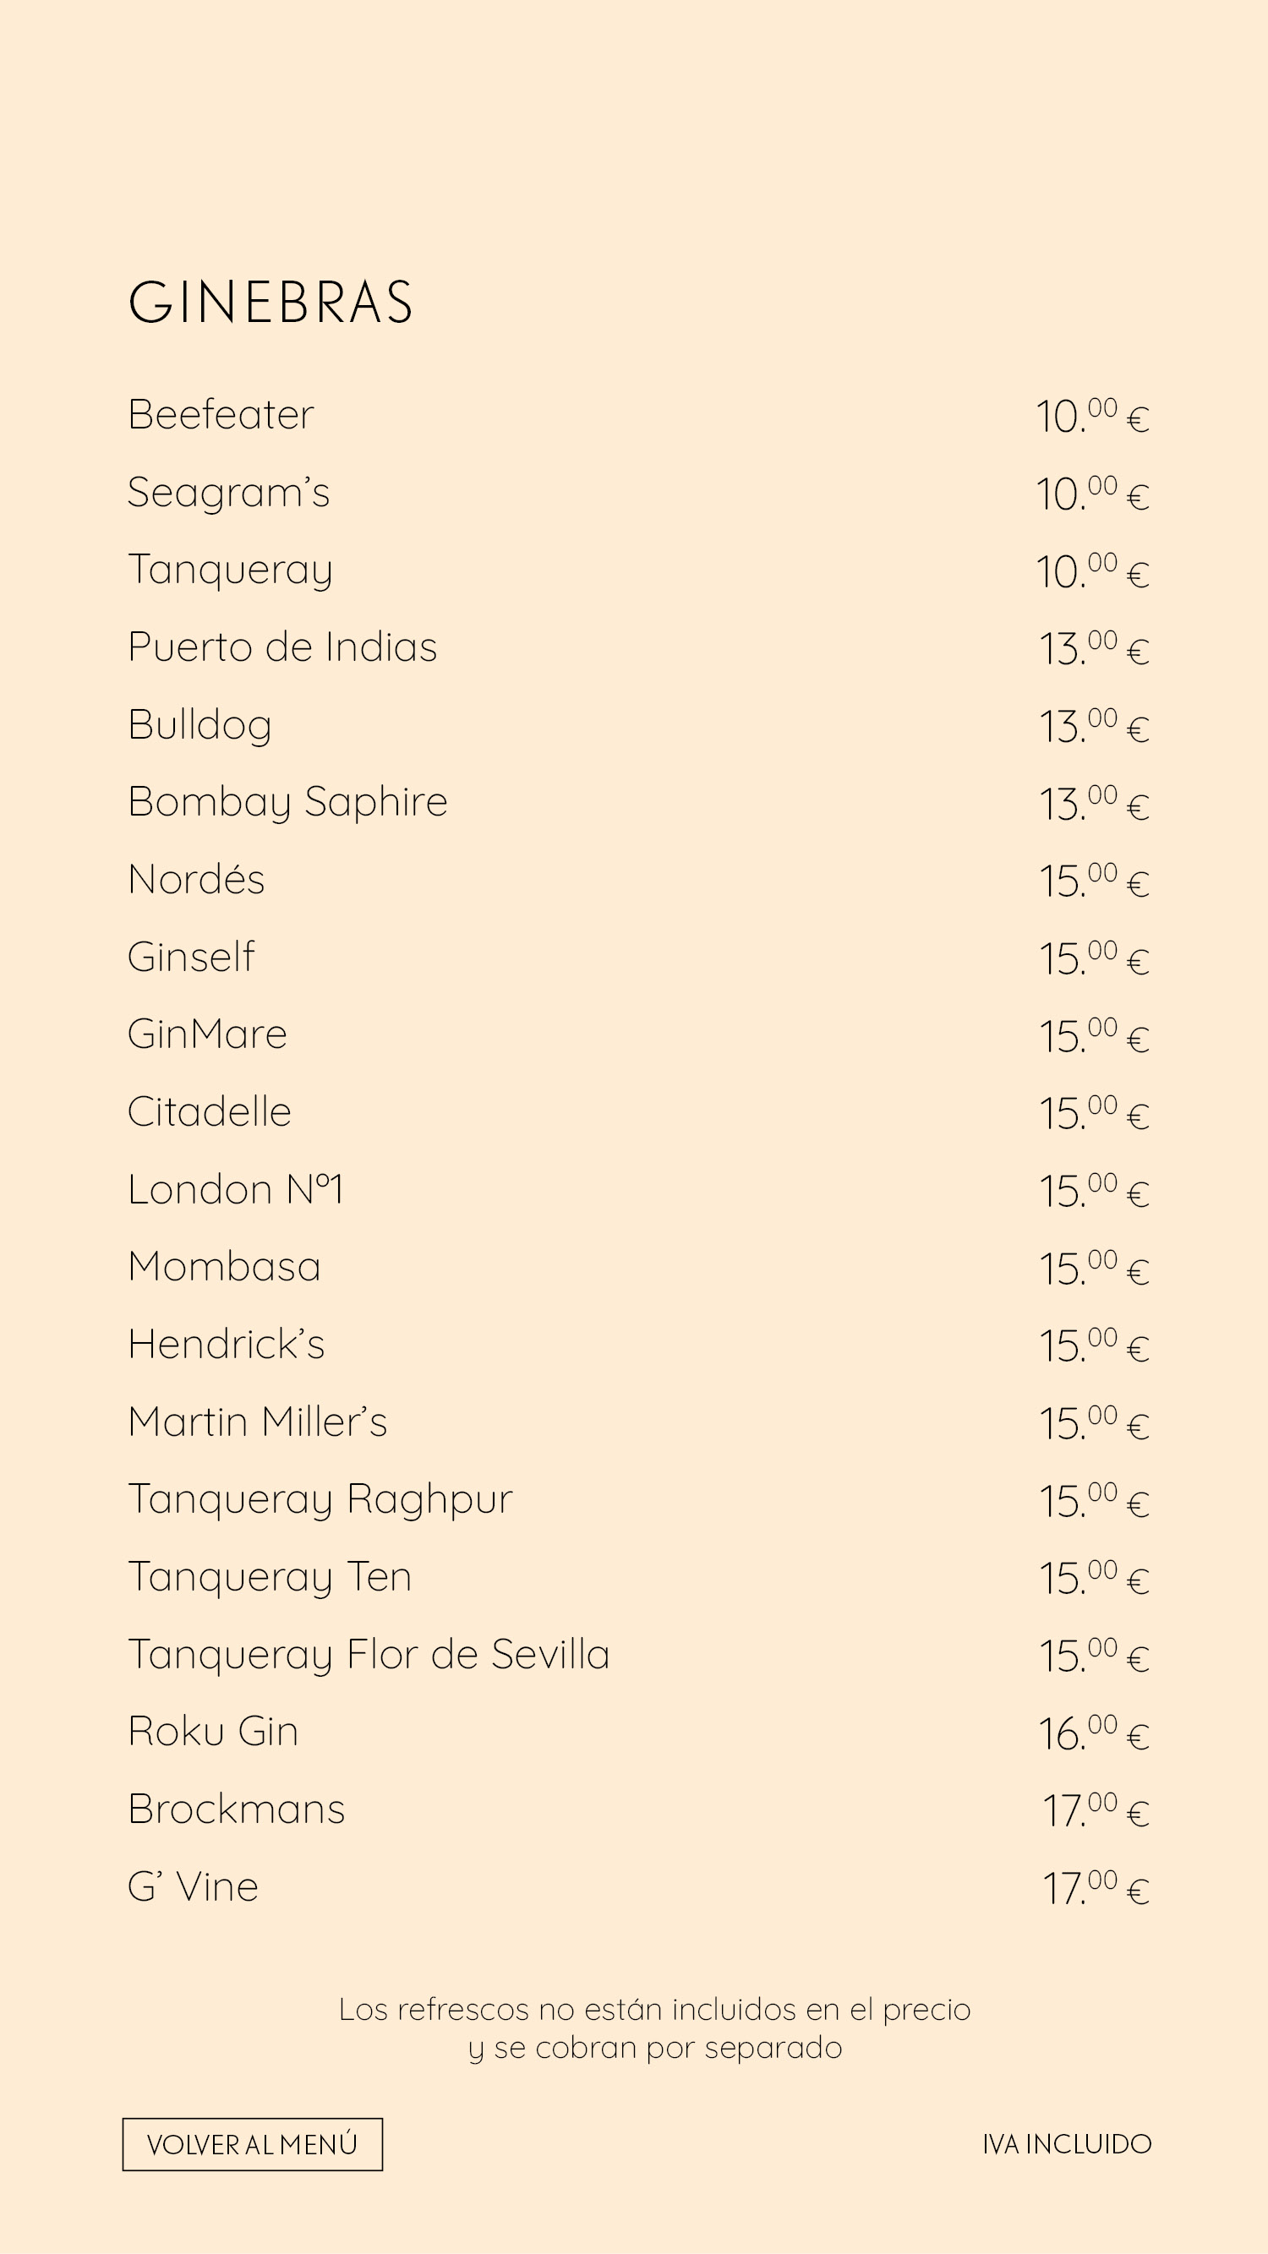Click the Bulldog gin entry
Image resolution: width=1268 pixels, height=2254 pixels.
pos(199,725)
